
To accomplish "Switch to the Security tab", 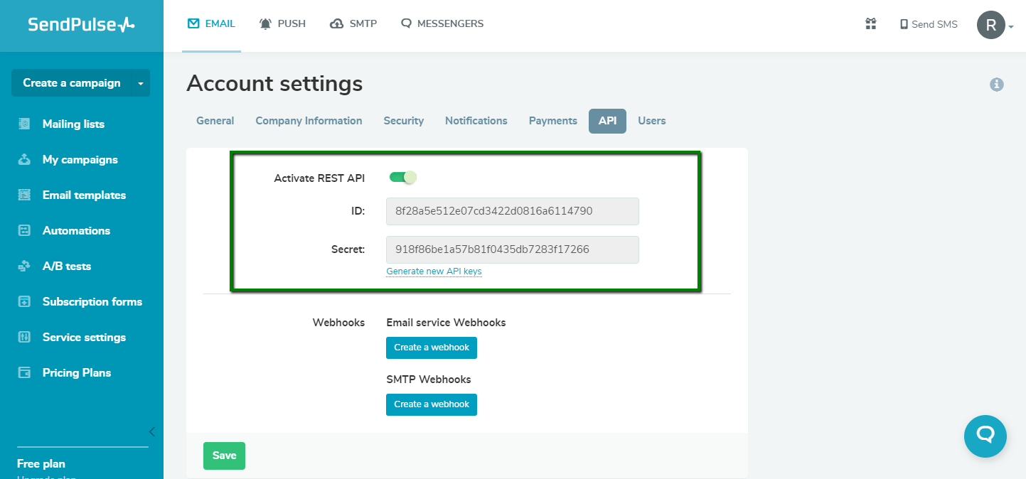I will pos(403,121).
